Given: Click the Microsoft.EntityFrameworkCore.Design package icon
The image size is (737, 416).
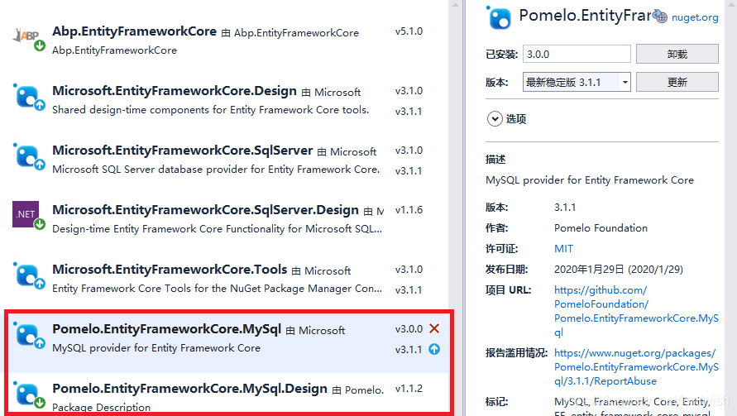Looking at the screenshot, I should pyautogui.click(x=29, y=98).
